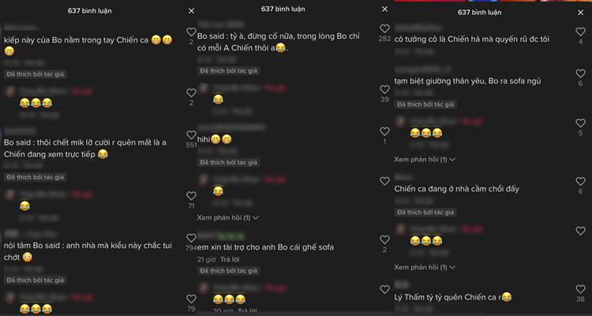Image resolution: width=592 pixels, height=316 pixels.
Task: Toggle like on 'Chiến ca đang ở nhà' comment
Action: (581, 182)
